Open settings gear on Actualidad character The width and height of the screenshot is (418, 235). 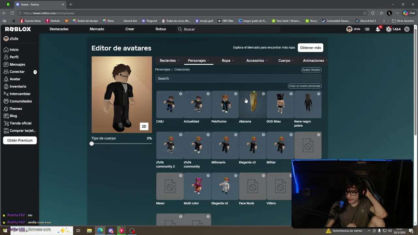208,94
